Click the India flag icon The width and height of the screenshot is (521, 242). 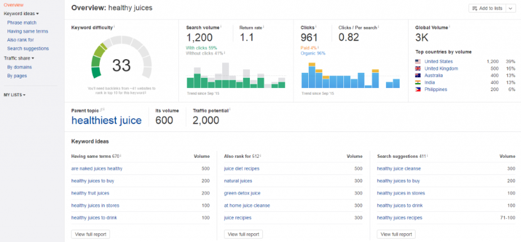(418, 82)
